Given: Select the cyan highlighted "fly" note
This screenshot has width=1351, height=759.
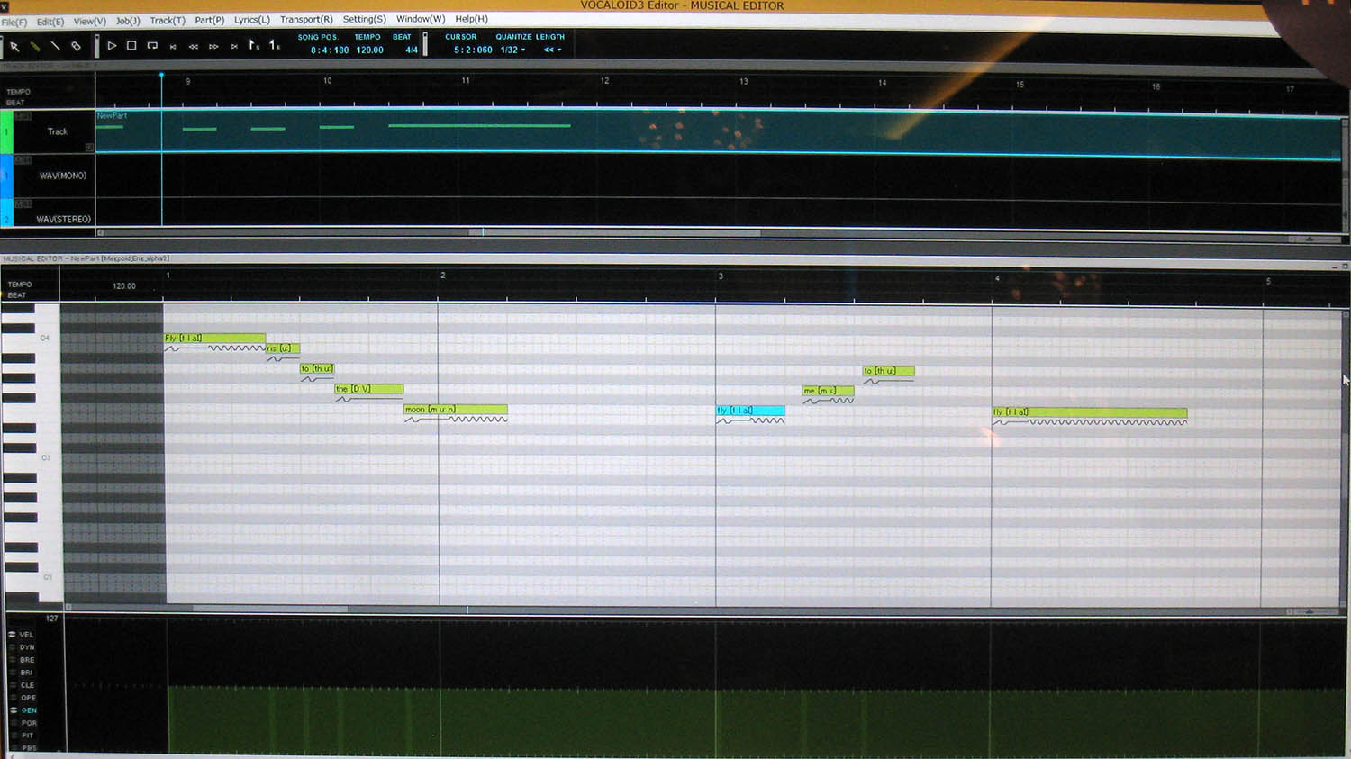Looking at the screenshot, I should point(750,411).
